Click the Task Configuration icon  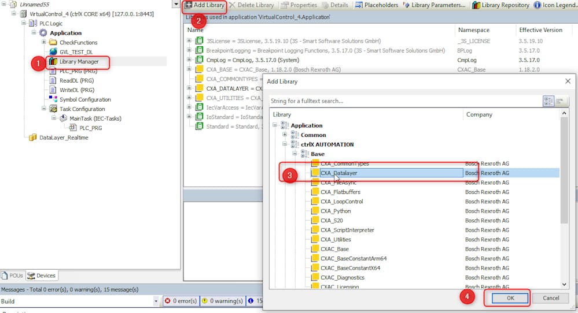pyautogui.click(x=53, y=109)
